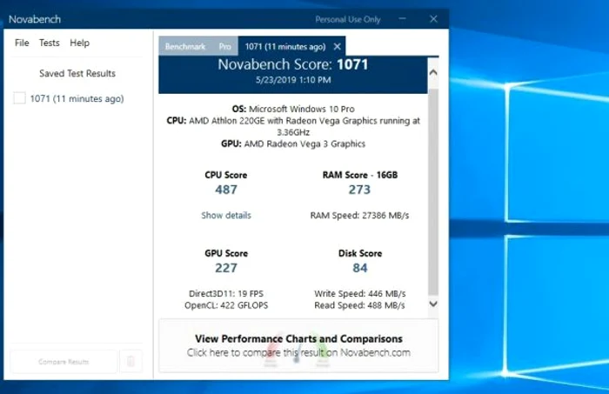Screen dimensions: 609x394
Task: Click the CPU Score value 487
Action: click(226, 190)
